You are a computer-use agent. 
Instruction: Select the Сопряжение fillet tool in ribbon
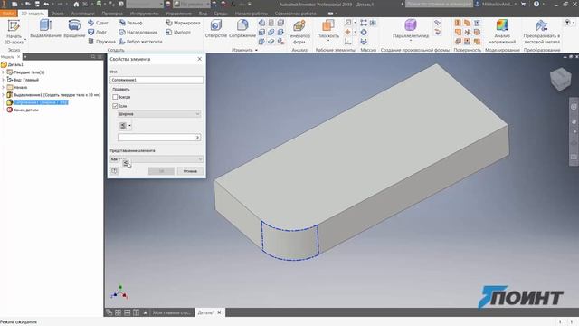[242, 29]
